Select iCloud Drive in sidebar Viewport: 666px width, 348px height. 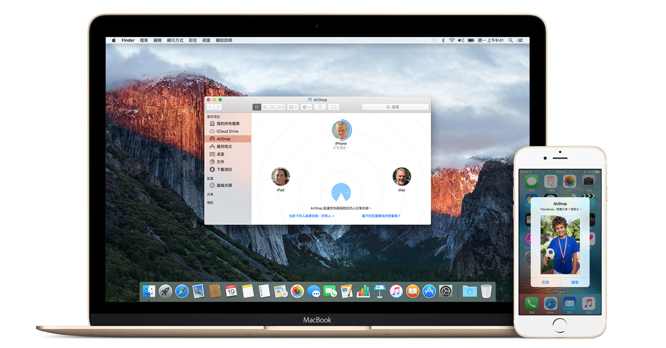point(228,131)
